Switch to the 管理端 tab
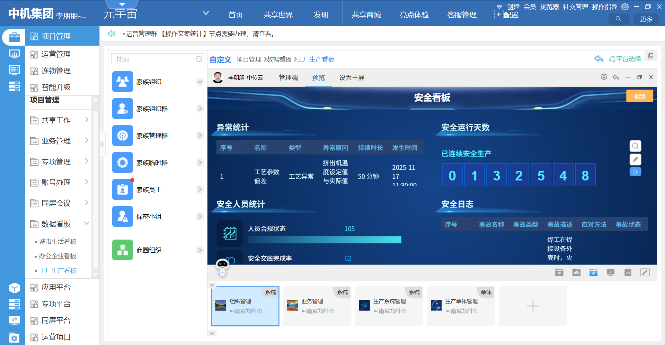Screen dimensions: 665x345 coord(288,78)
